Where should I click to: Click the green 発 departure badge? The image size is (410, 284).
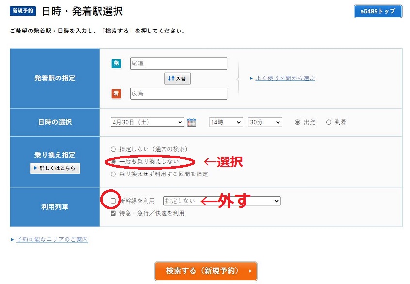[x=116, y=63]
